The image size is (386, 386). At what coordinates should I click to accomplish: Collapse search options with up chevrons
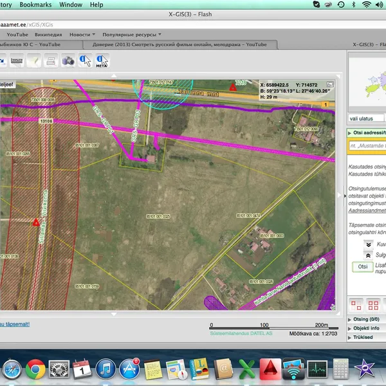tap(368, 255)
